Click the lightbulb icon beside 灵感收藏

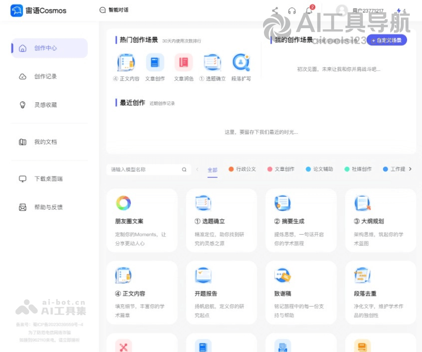point(23,105)
